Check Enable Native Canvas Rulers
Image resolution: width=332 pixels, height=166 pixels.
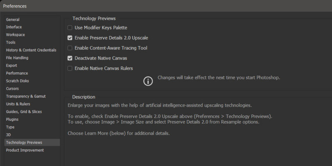(70, 68)
